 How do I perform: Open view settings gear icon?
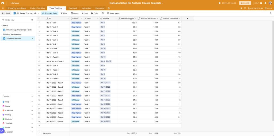coord(32,20)
